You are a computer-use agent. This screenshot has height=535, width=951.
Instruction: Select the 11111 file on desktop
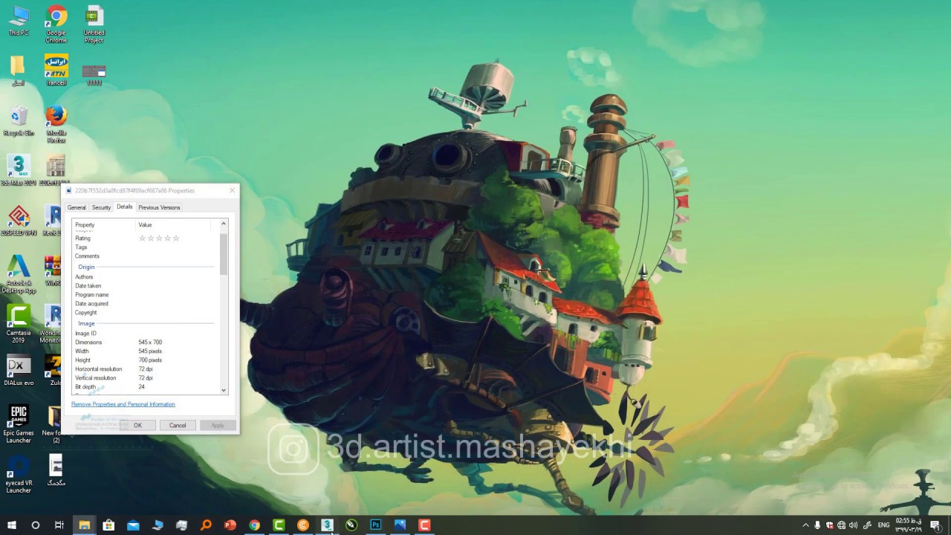[94, 74]
